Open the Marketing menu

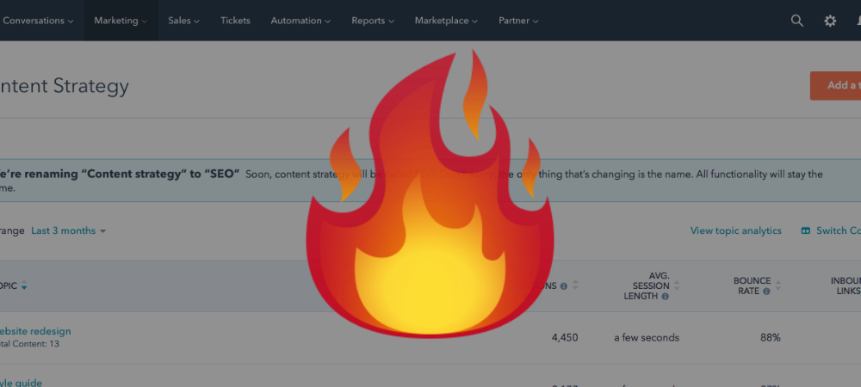[121, 21]
